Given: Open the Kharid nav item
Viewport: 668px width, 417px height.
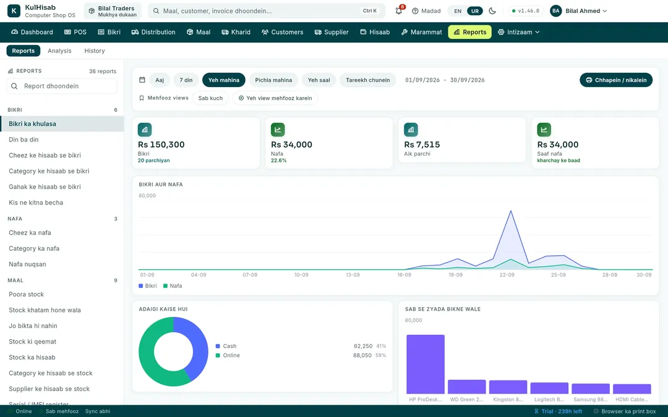Looking at the screenshot, I should pyautogui.click(x=236, y=32).
